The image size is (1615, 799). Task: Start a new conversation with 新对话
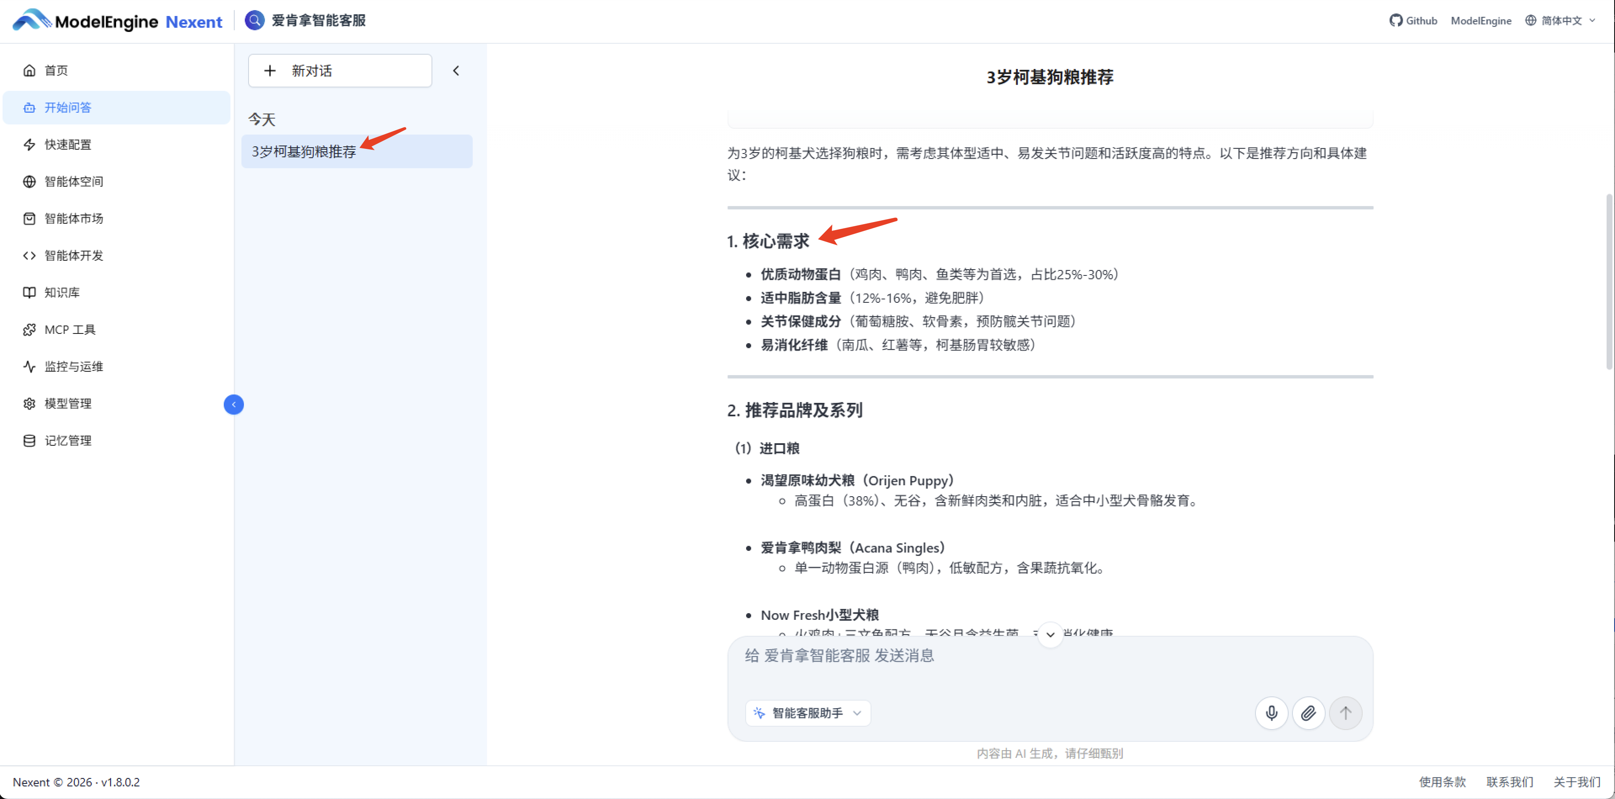coord(339,70)
